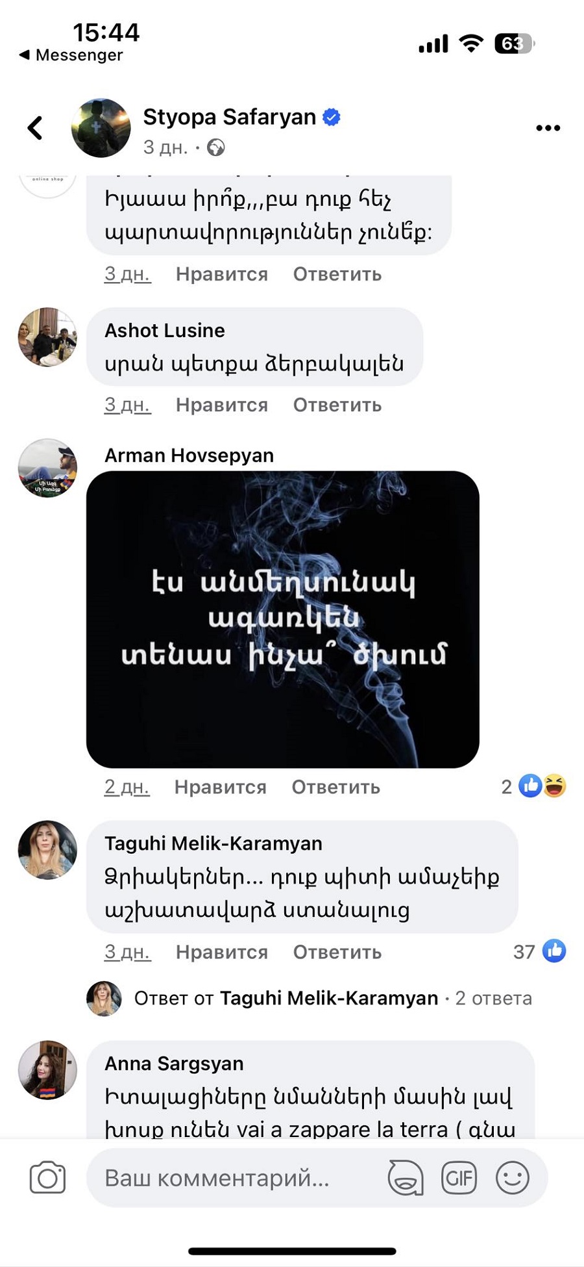Open the emoji smiley picker
Screen dimensions: 584x1267
(x=513, y=1177)
